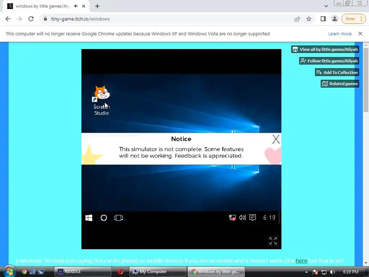Image resolution: width=369 pixels, height=277 pixels.
Task: Click the security alert flag tray icon
Action: point(315,272)
